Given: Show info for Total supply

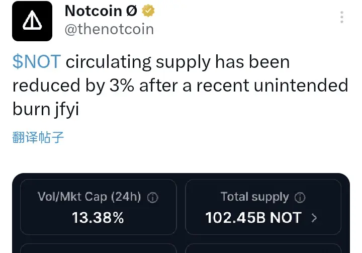Looking at the screenshot, I should pos(300,198).
